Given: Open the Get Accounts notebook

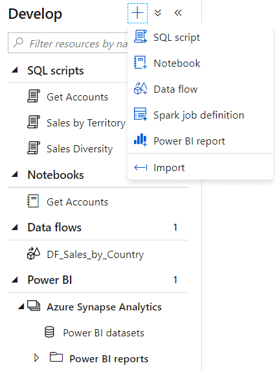Looking at the screenshot, I should tap(77, 202).
